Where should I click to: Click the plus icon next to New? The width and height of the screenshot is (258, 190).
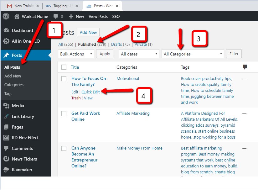coord(71,17)
